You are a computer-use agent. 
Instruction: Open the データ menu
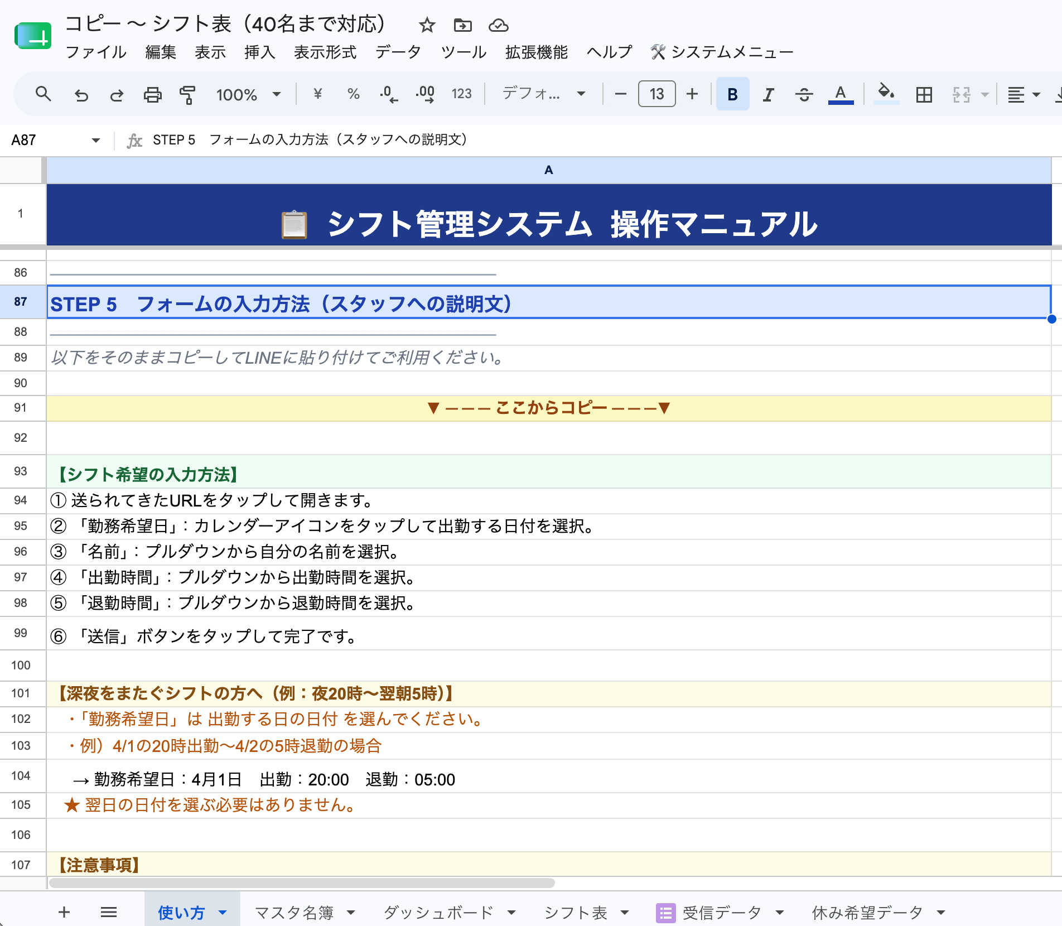coord(398,52)
